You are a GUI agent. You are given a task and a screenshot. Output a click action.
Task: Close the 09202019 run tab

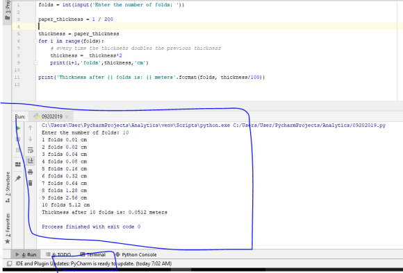tap(67, 117)
